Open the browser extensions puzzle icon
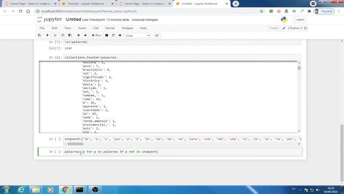 [309, 11]
